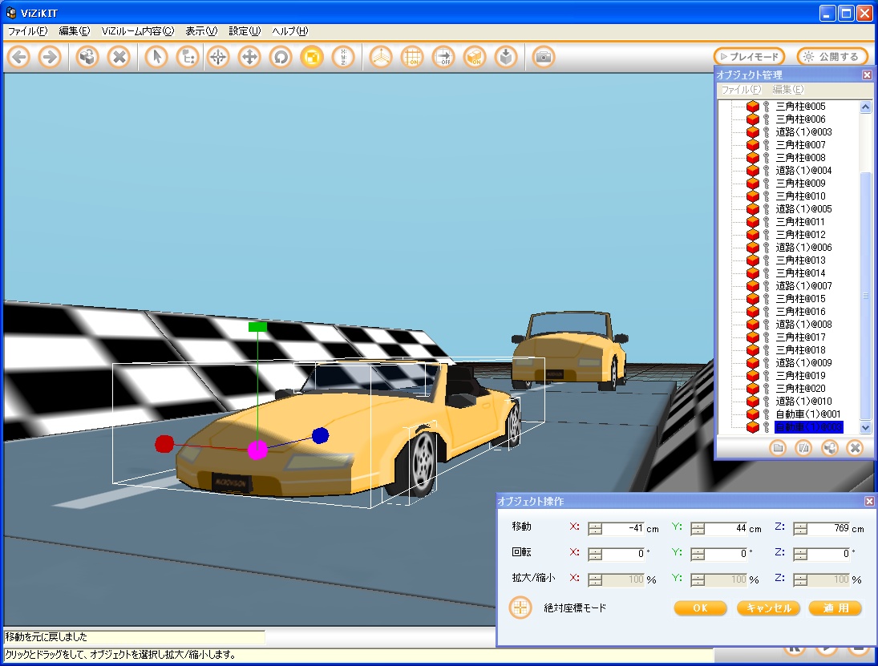The image size is (878, 666).
Task: Click the stepper for 移動 X value
Action: (595, 528)
